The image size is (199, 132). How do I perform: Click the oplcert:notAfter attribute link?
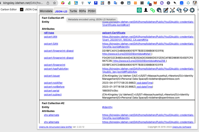click(53, 83)
